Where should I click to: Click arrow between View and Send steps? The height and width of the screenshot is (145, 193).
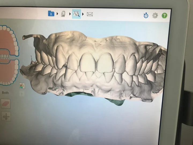(83, 14)
